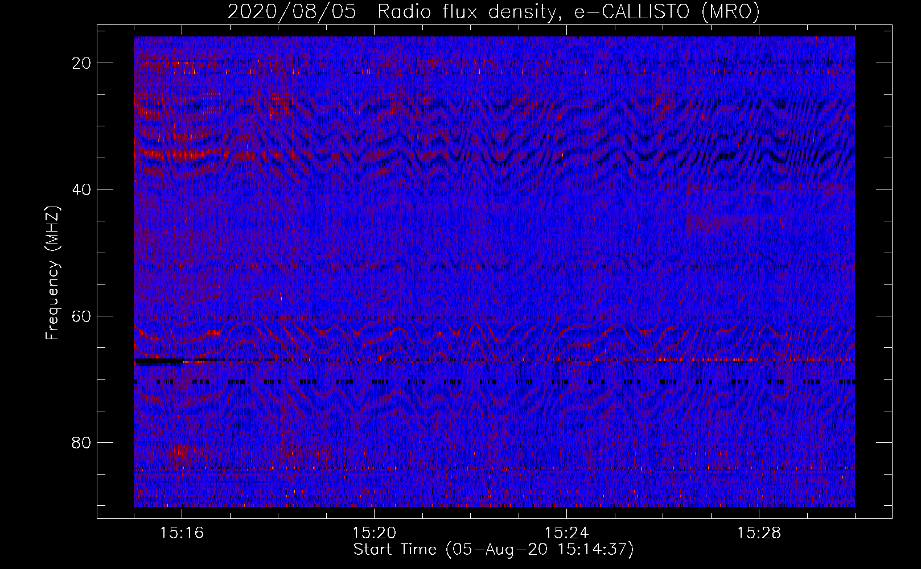
Task: Click the time tick label 15:16
Action: pyautogui.click(x=182, y=533)
